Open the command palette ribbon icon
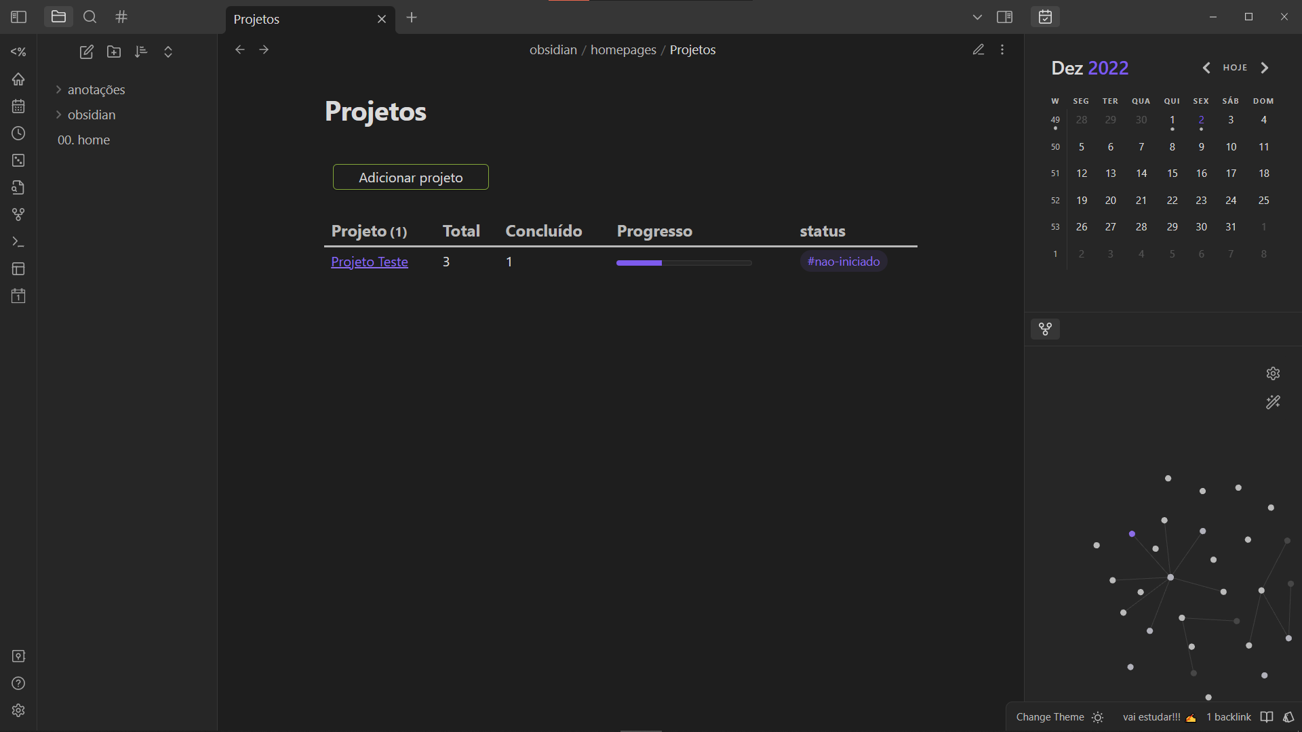 [18, 242]
